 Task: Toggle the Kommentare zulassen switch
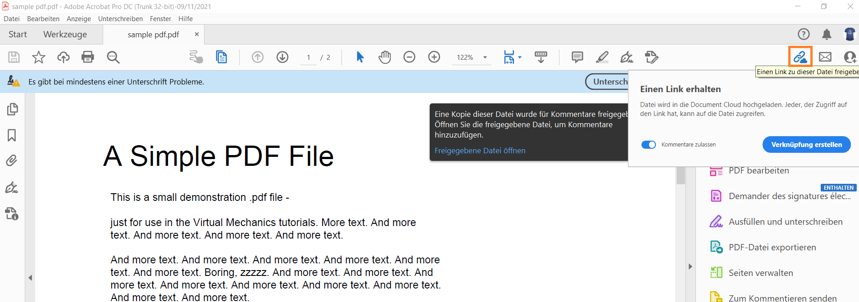tap(649, 145)
